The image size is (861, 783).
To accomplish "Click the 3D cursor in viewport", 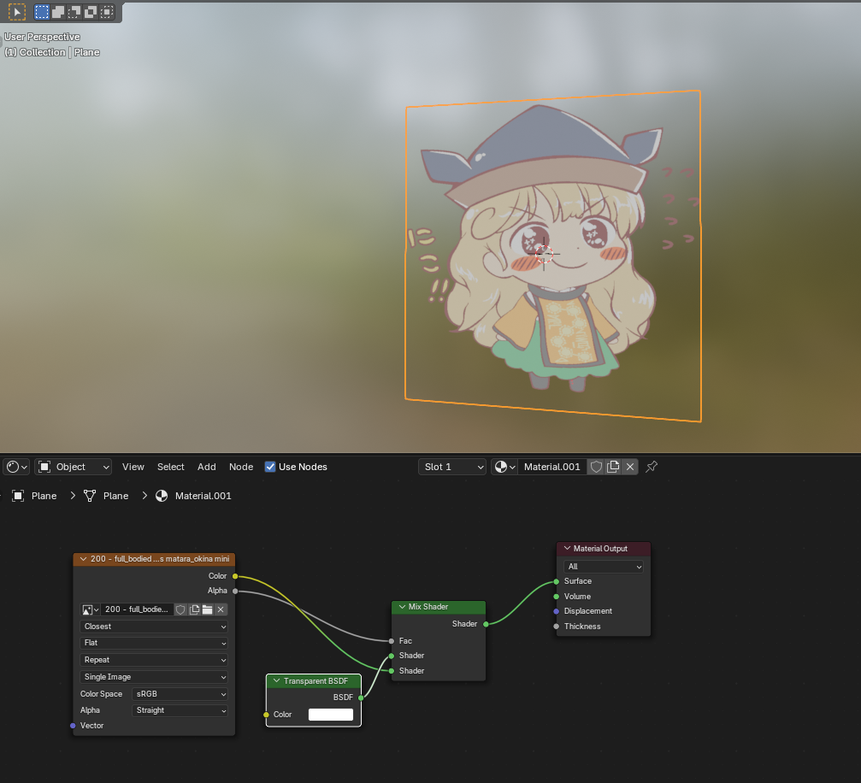I will click(544, 254).
